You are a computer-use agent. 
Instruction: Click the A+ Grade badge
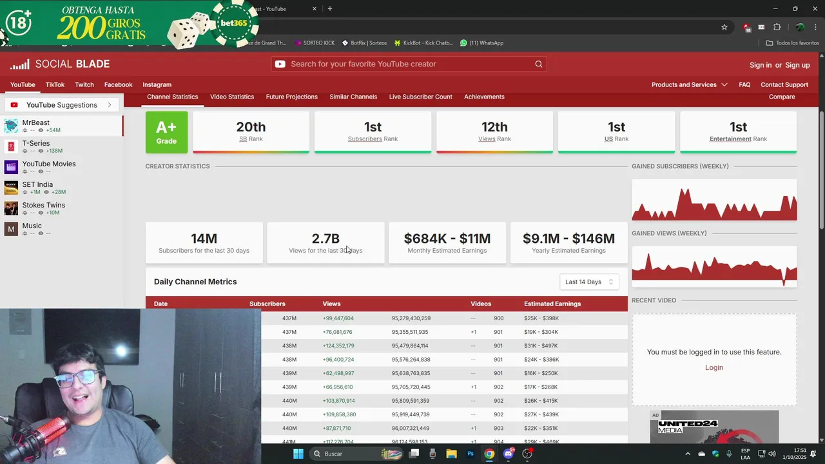click(166, 132)
